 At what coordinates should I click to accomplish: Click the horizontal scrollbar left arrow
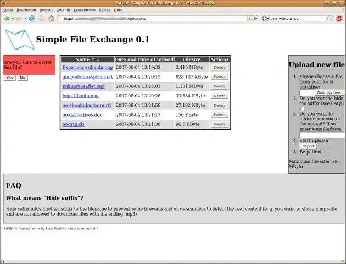[3, 262]
